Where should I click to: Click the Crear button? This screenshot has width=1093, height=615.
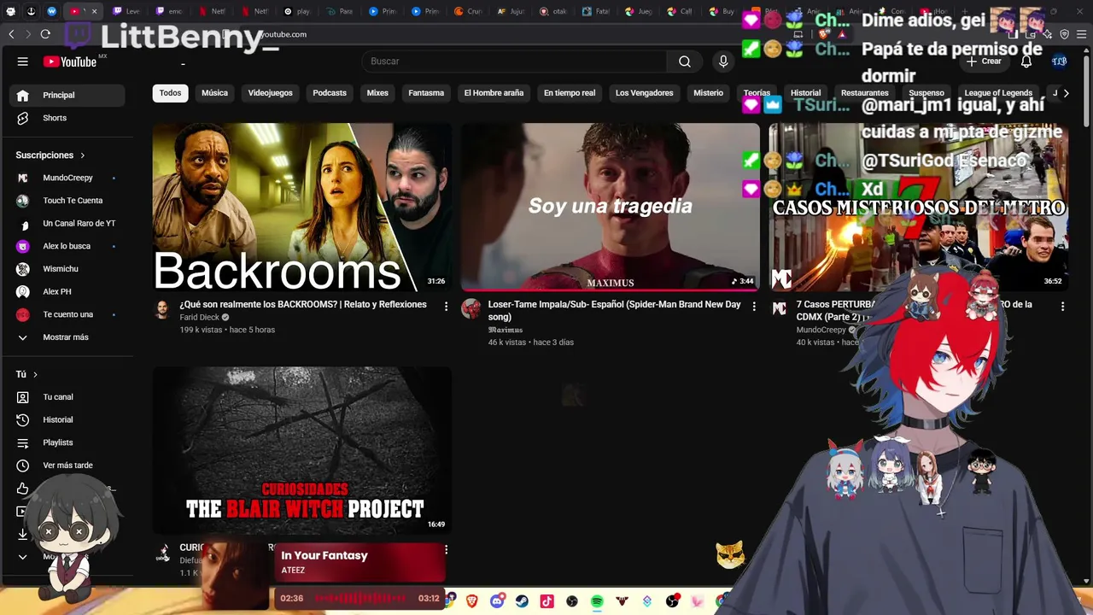pyautogui.click(x=984, y=61)
